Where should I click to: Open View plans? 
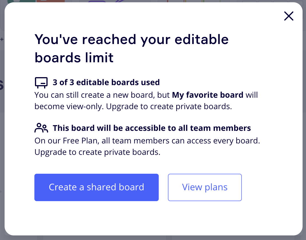pyautogui.click(x=205, y=187)
